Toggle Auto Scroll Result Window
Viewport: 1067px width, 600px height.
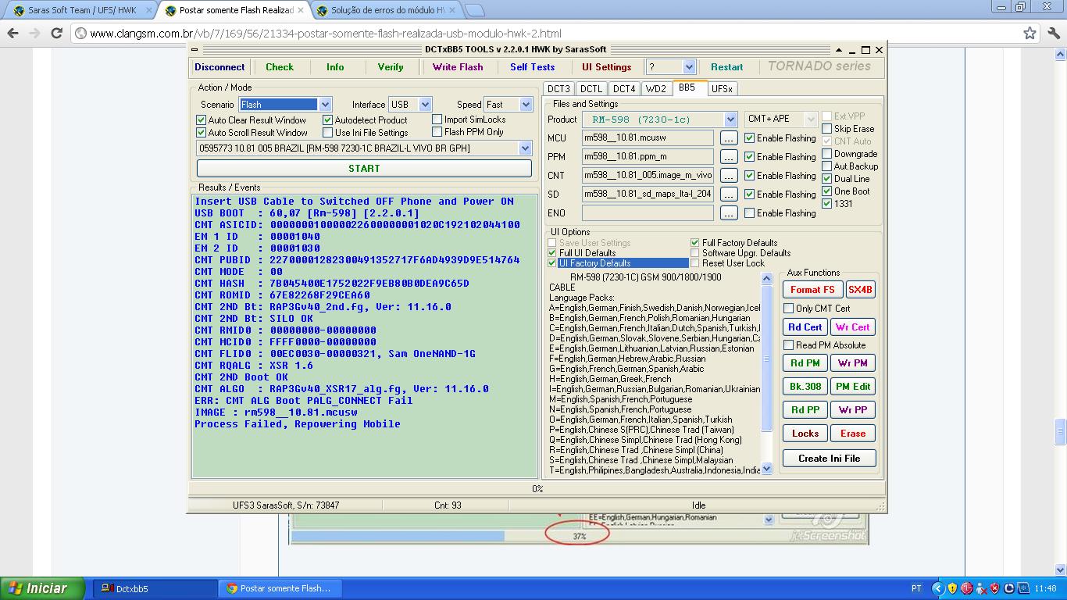click(x=201, y=133)
